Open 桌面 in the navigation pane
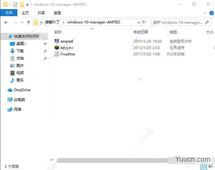This screenshot has height=170, width=215. click(x=20, y=44)
